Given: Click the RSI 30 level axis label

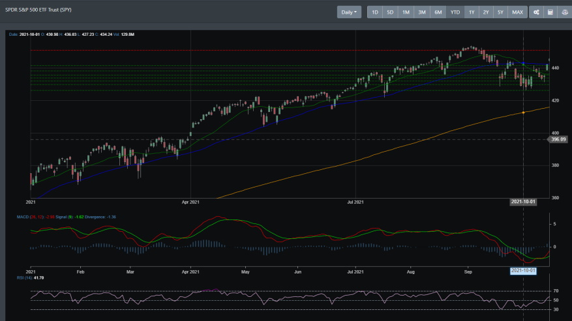Looking at the screenshot, I should pyautogui.click(x=556, y=310).
